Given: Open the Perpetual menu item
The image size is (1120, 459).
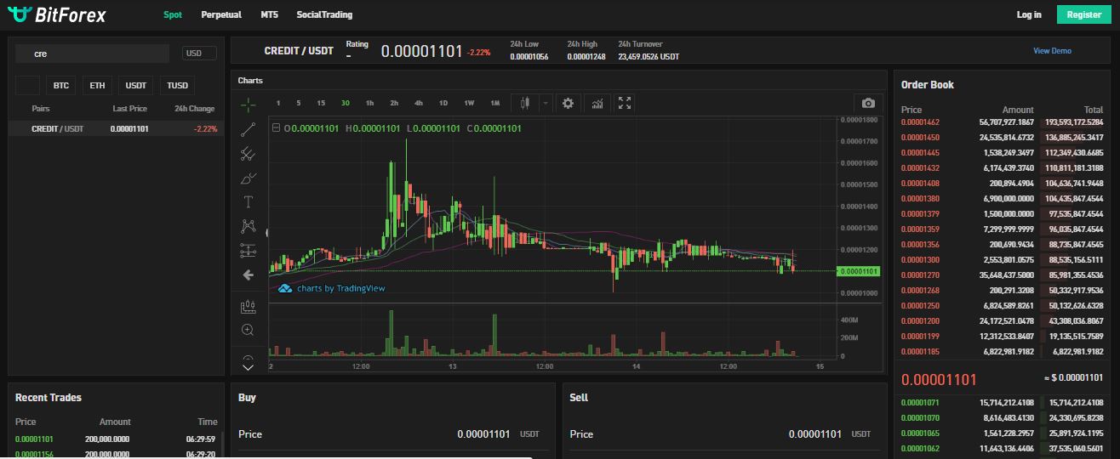Looking at the screenshot, I should tap(221, 14).
